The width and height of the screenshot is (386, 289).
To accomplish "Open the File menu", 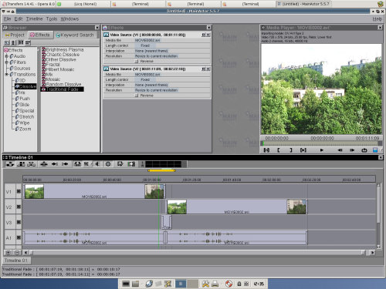I will coord(7,18).
